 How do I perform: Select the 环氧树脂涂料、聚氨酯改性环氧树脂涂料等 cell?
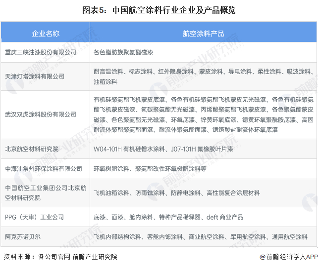click(203, 169)
